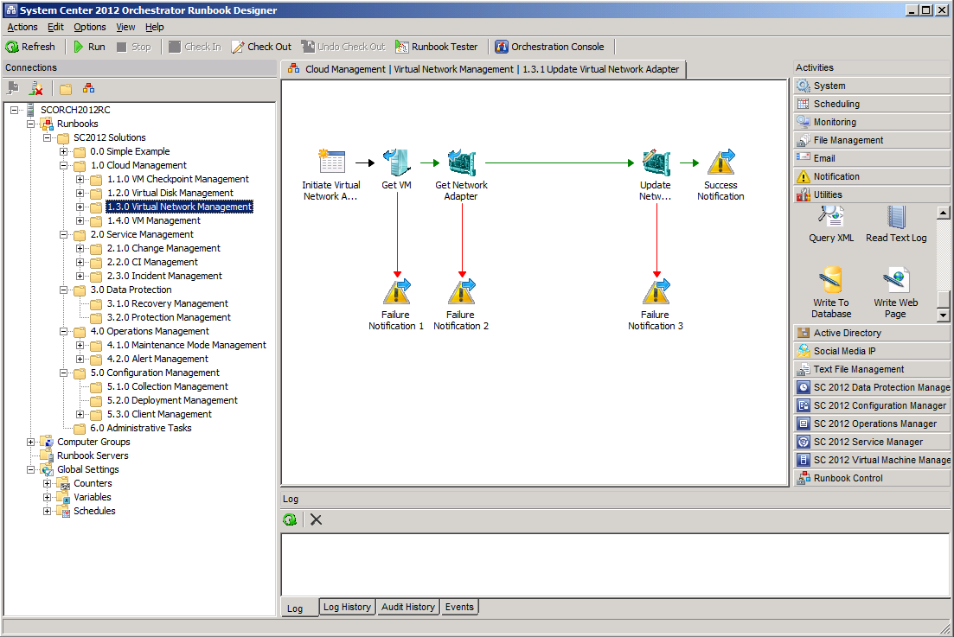Screen dimensions: 954x637
Task: Open the View menu
Action: click(125, 27)
